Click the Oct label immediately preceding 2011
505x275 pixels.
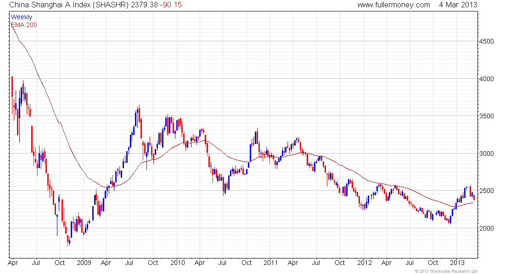(x=247, y=263)
